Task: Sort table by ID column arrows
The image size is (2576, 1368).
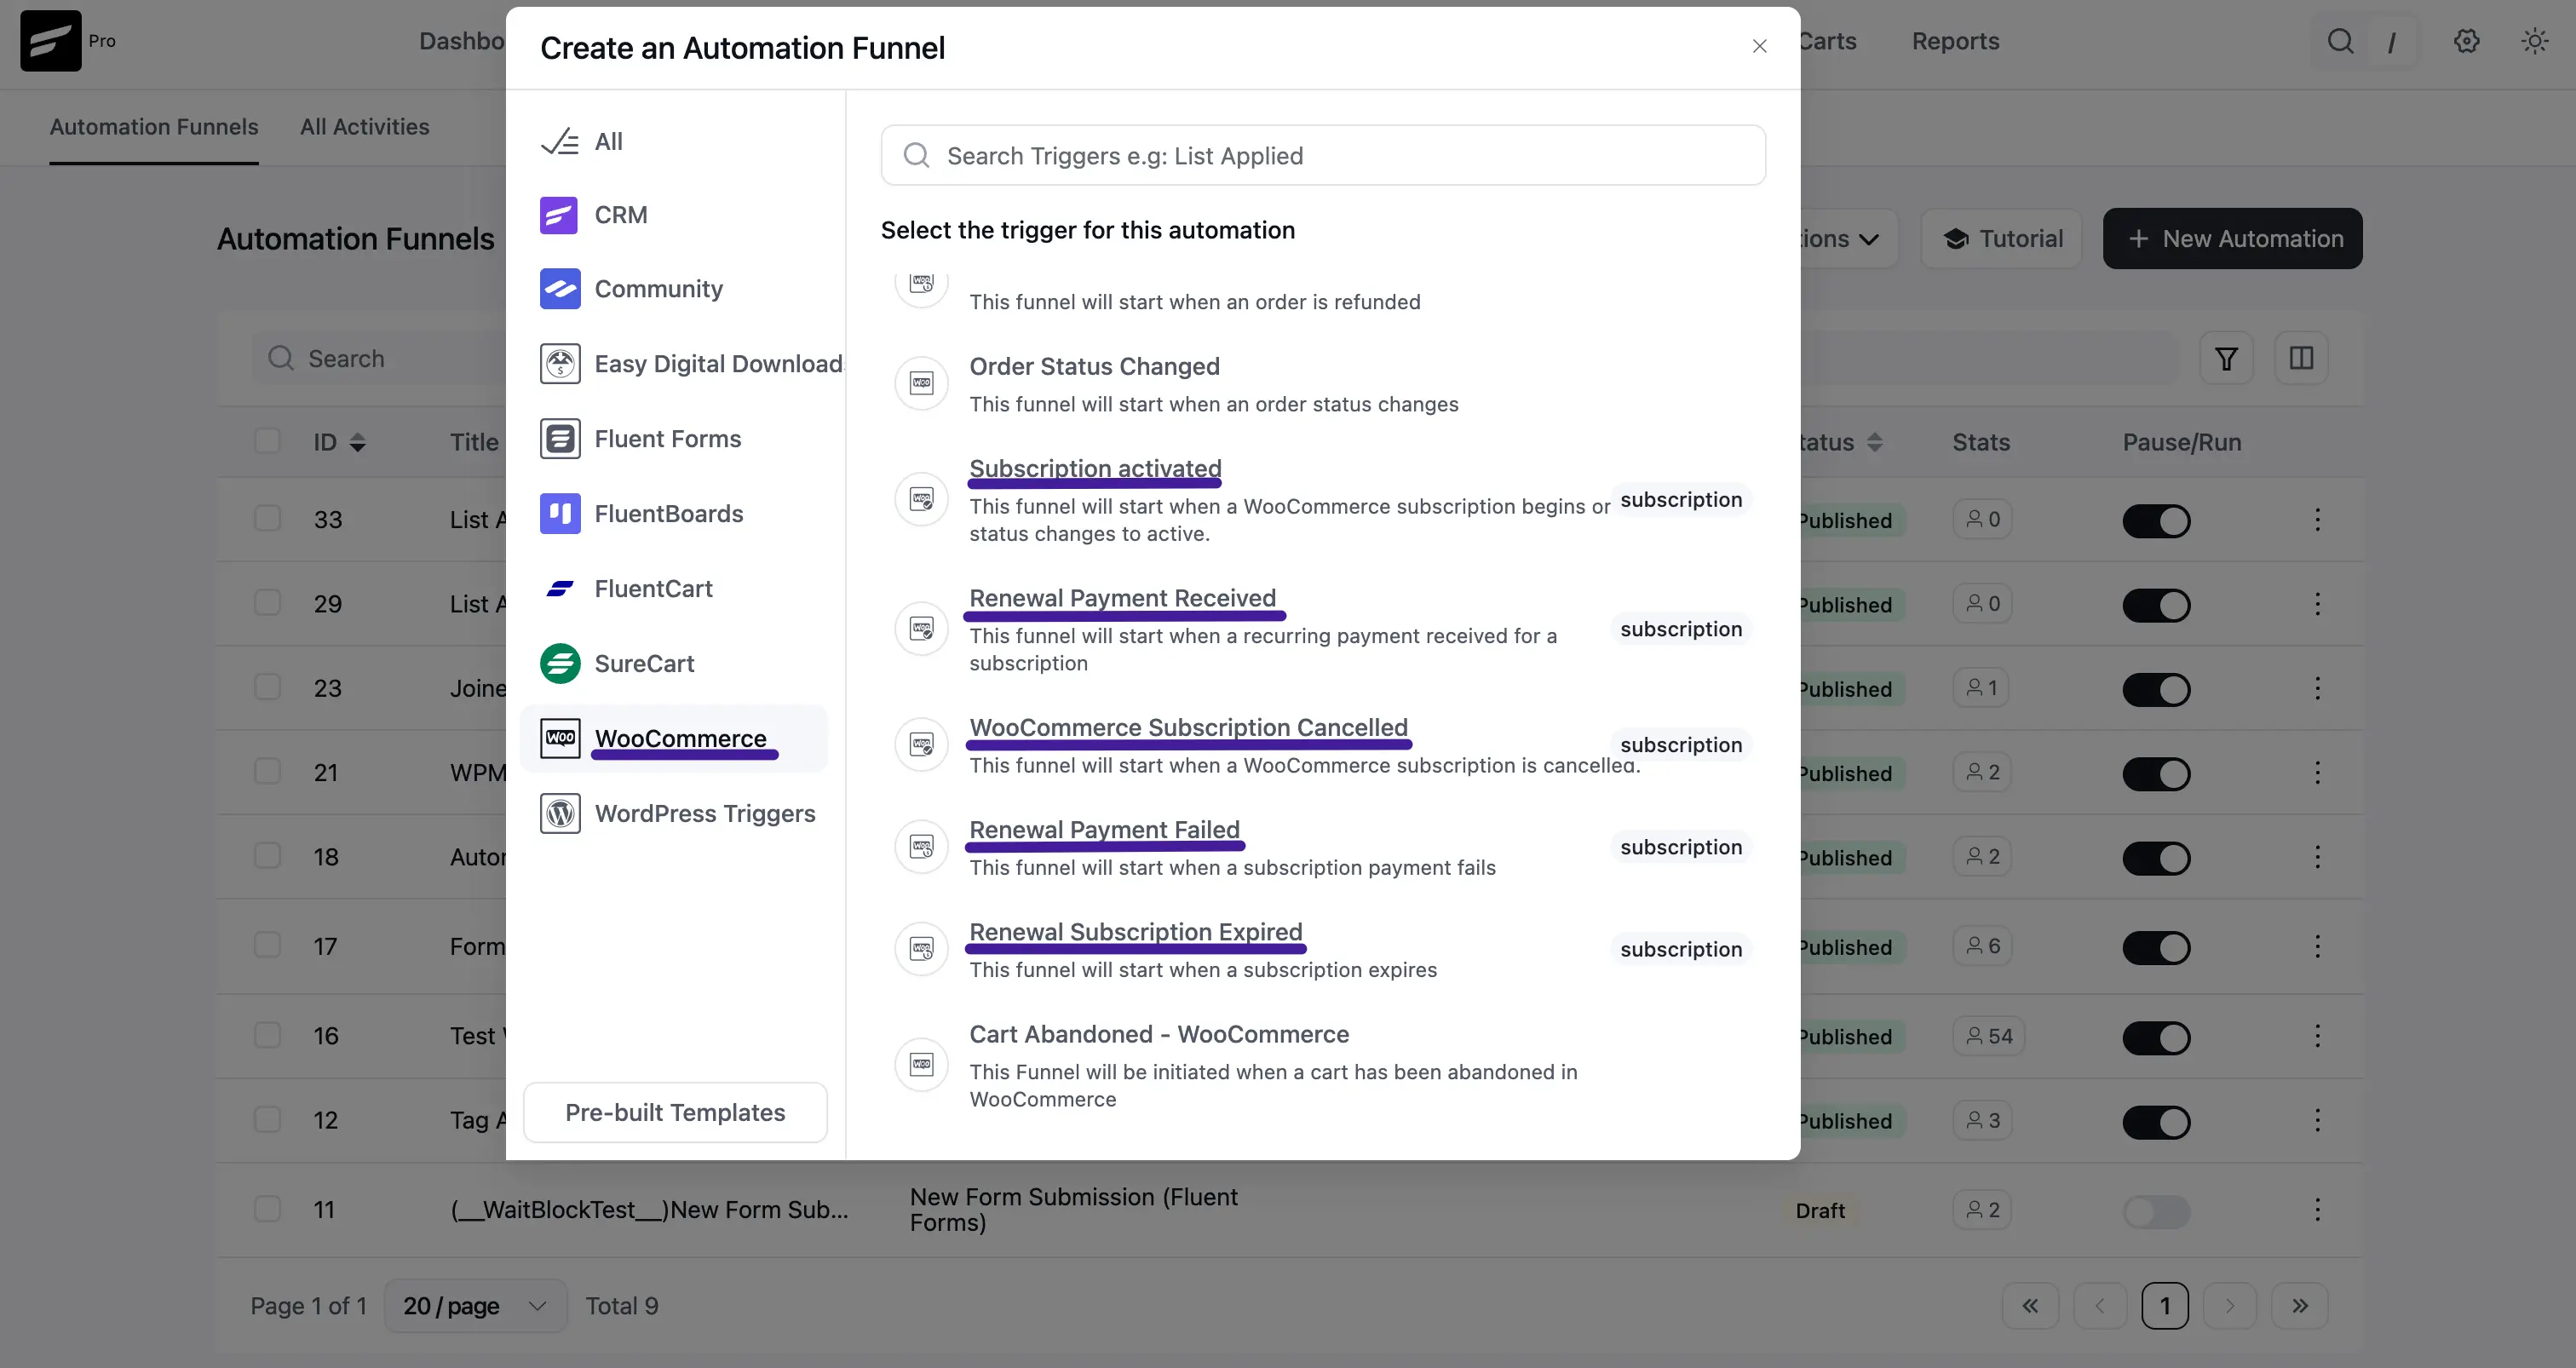Action: 358,442
